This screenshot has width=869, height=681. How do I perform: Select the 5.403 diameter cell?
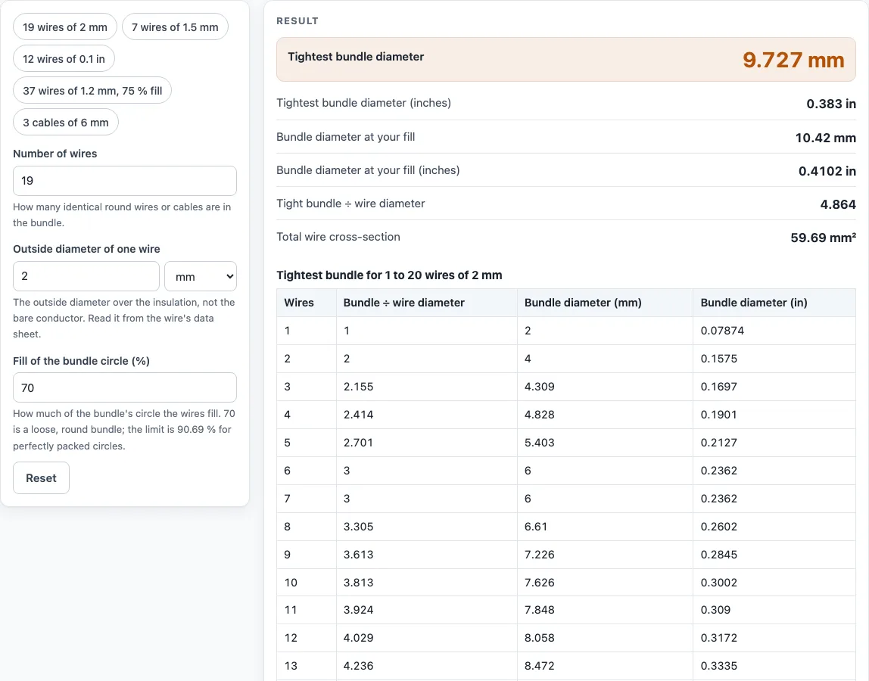pyautogui.click(x=606, y=443)
